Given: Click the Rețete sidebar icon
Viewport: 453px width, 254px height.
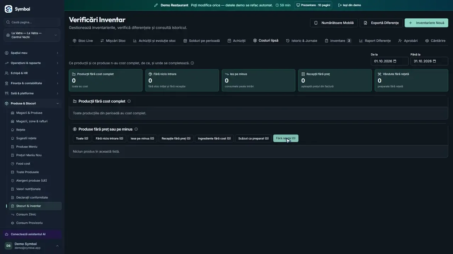Looking at the screenshot, I should click(13, 130).
